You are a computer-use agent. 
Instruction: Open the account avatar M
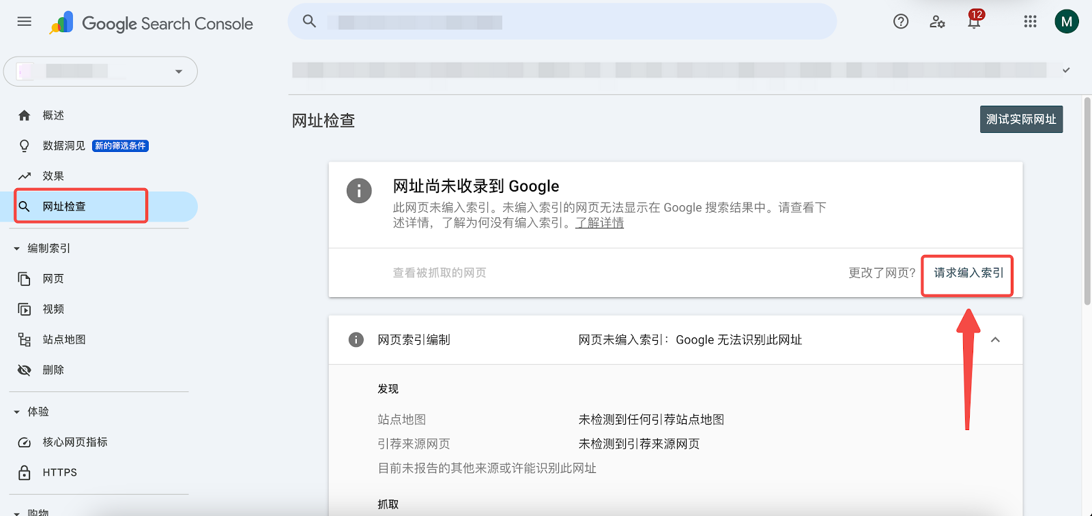[1066, 22]
